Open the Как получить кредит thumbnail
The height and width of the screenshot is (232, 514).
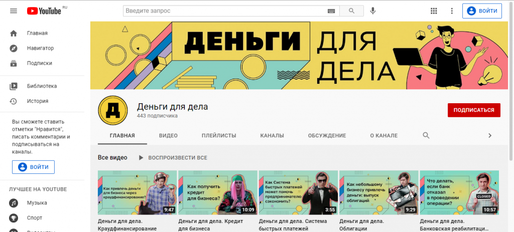[218, 192]
